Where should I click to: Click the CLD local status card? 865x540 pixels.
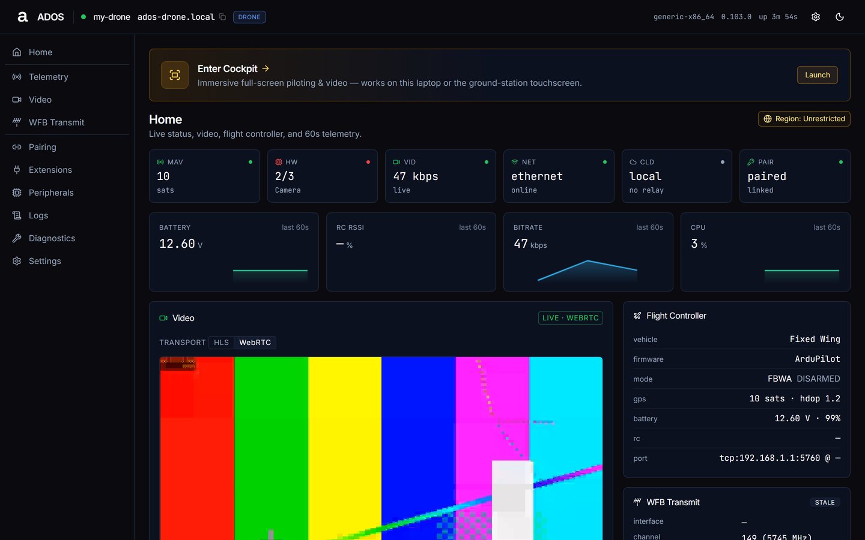(x=677, y=176)
